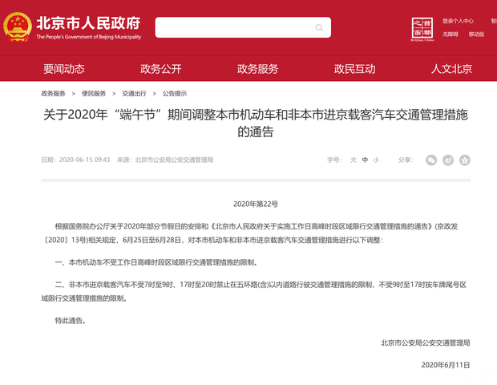Open the 要闻动态 navigation tab
This screenshot has height=385, width=497.
click(x=64, y=68)
